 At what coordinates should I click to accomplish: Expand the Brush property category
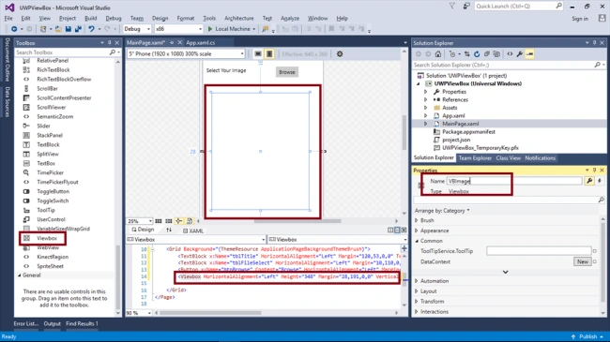pos(417,220)
